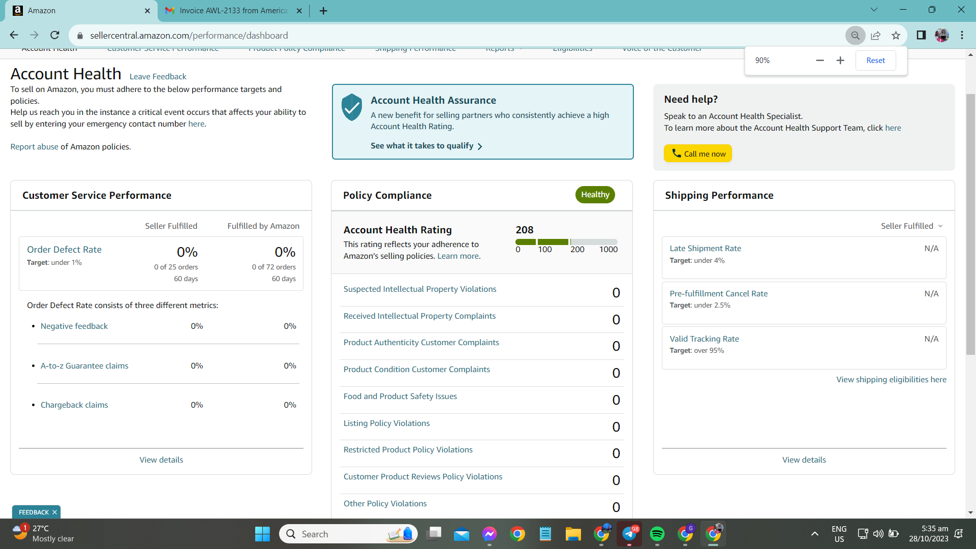Open the browser side panel

coord(921,35)
